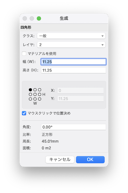Click the green zoom window button
The height and width of the screenshot is (193, 128).
(x=39, y=18)
